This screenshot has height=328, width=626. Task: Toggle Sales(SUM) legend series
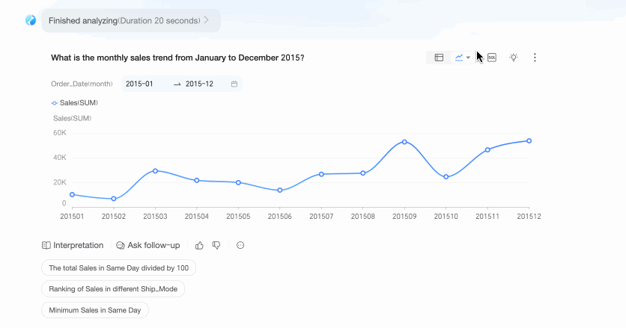click(x=75, y=103)
